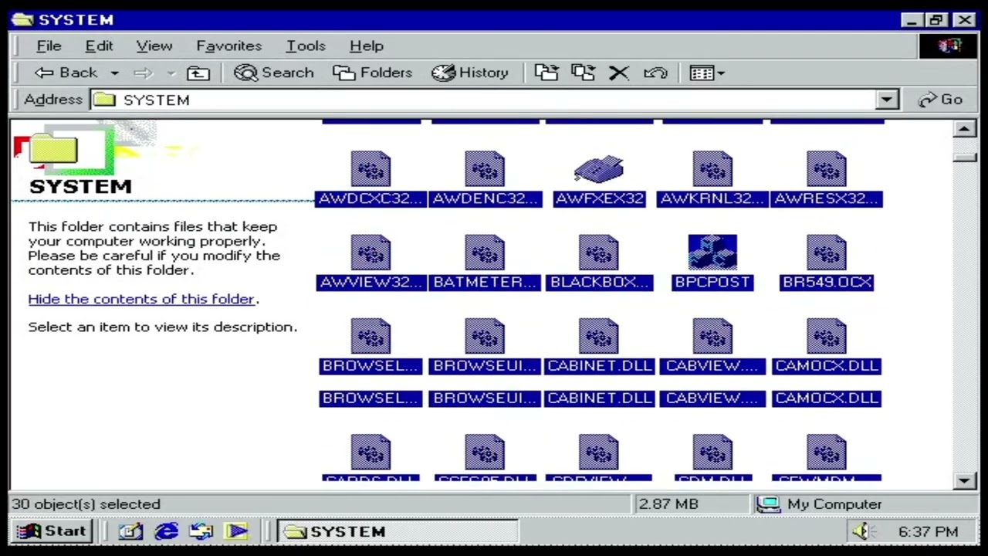988x556 pixels.
Task: Open the Search pane
Action: point(274,73)
